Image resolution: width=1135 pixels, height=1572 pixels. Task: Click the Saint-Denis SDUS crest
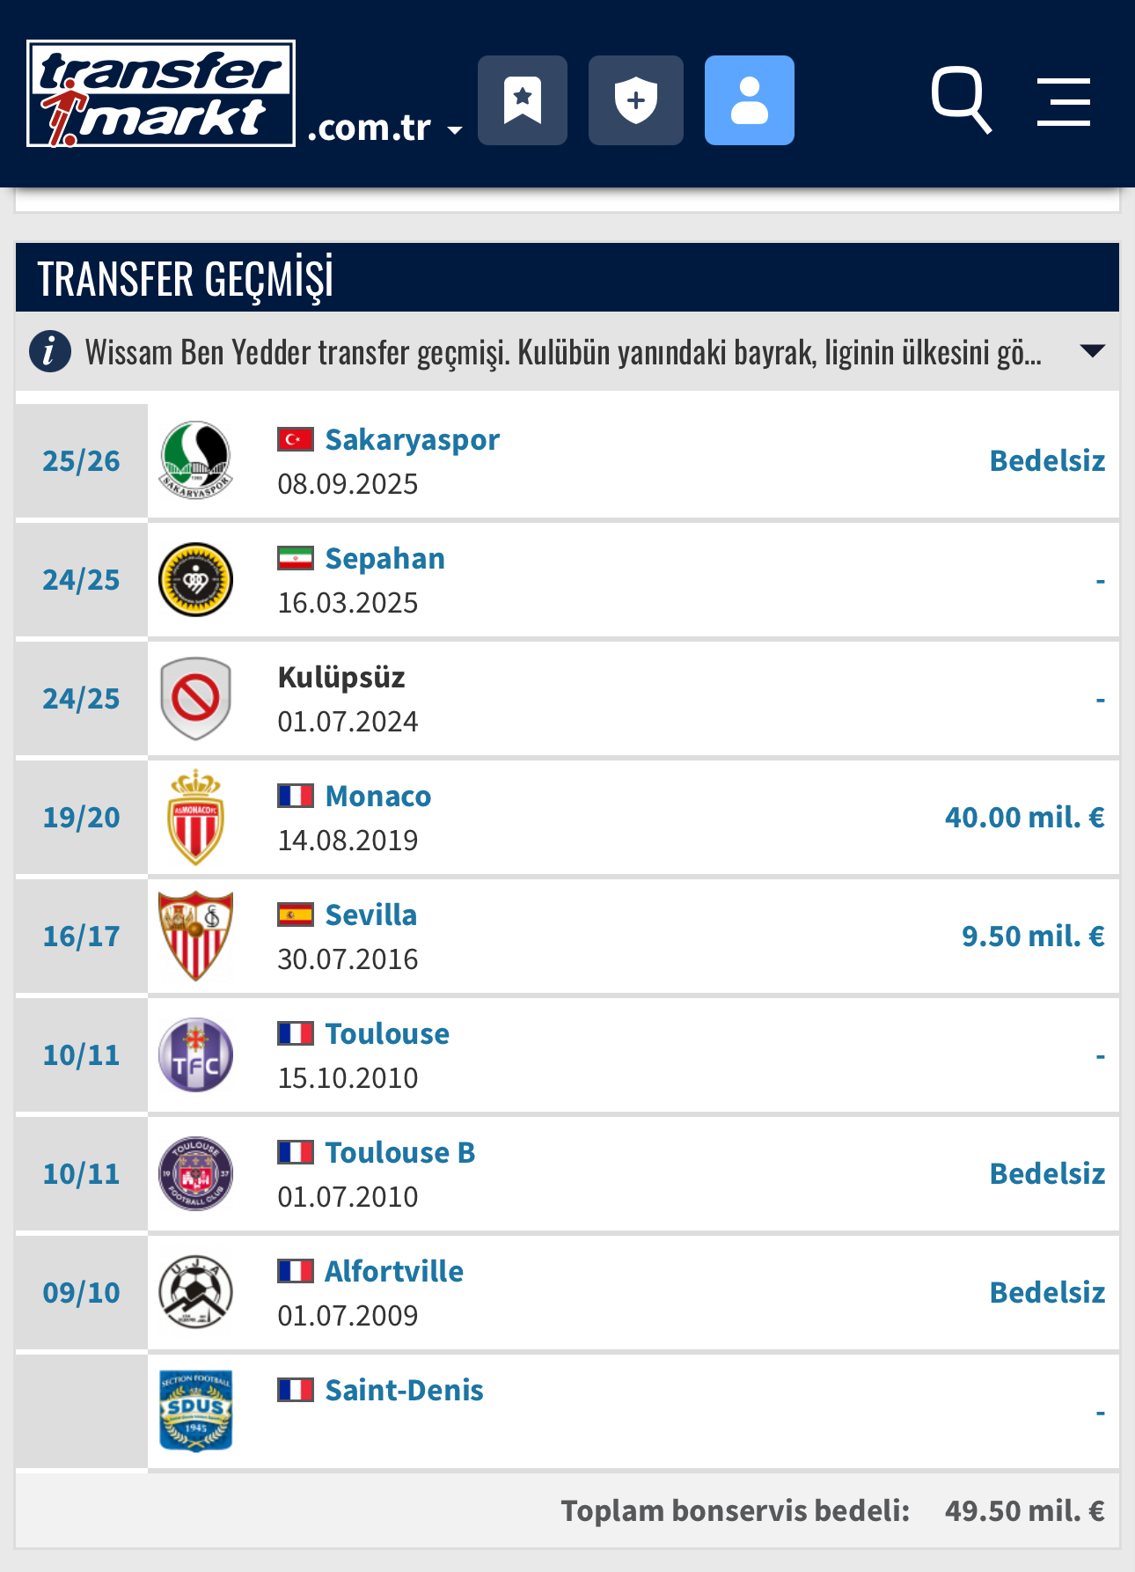[x=195, y=1411]
